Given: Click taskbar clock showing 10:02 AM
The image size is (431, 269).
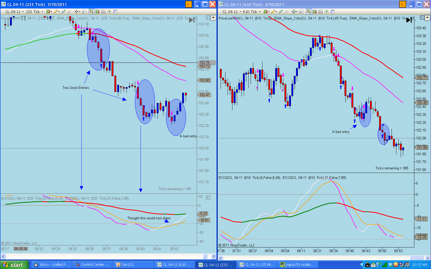Looking at the screenshot, I should [x=419, y=265].
